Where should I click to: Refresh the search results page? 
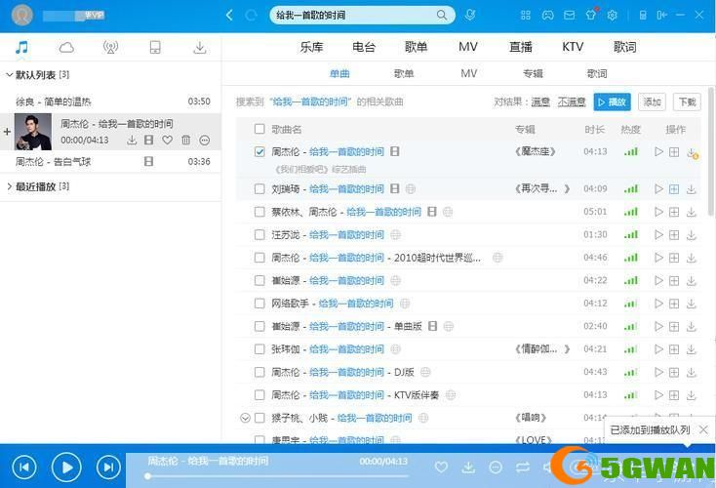pos(251,16)
